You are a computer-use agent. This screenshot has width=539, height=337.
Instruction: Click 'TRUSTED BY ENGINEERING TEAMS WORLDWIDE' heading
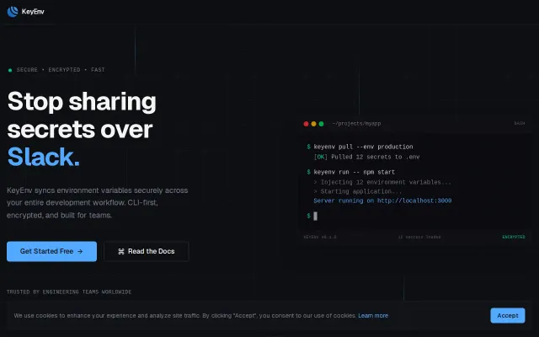[x=69, y=292]
